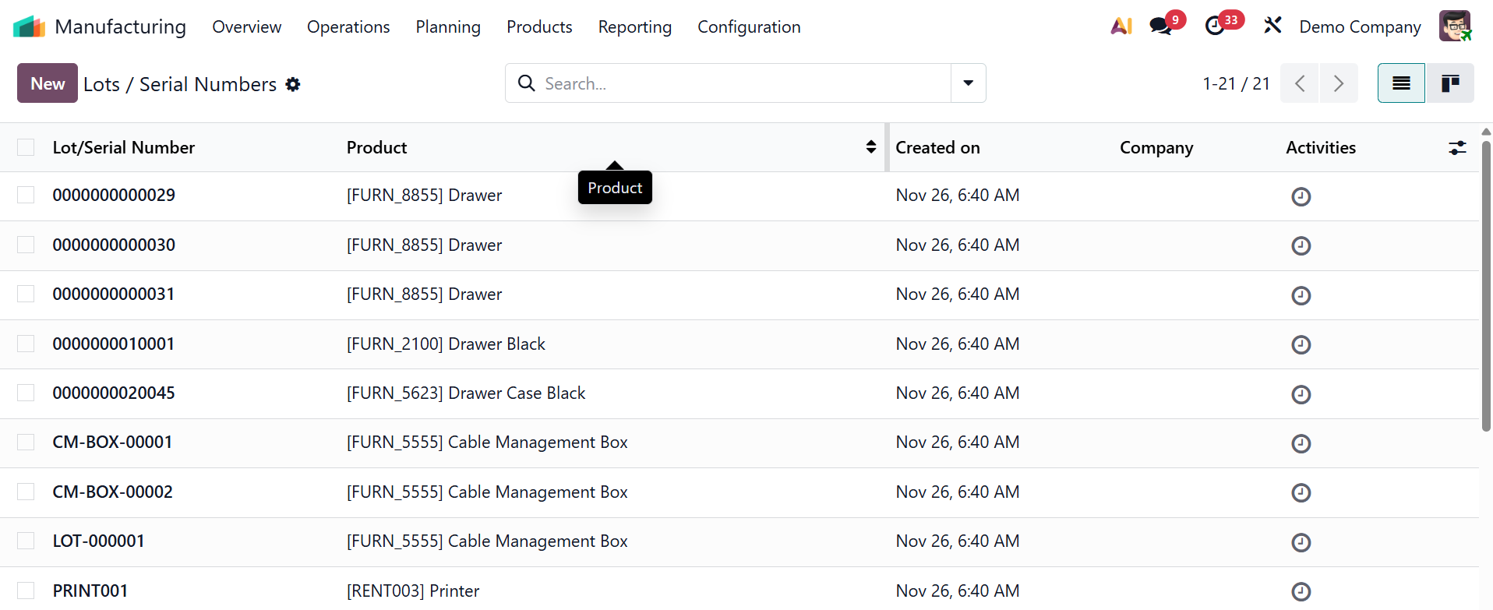
Task: Open the activities clock with 33 badge
Action: [1215, 26]
